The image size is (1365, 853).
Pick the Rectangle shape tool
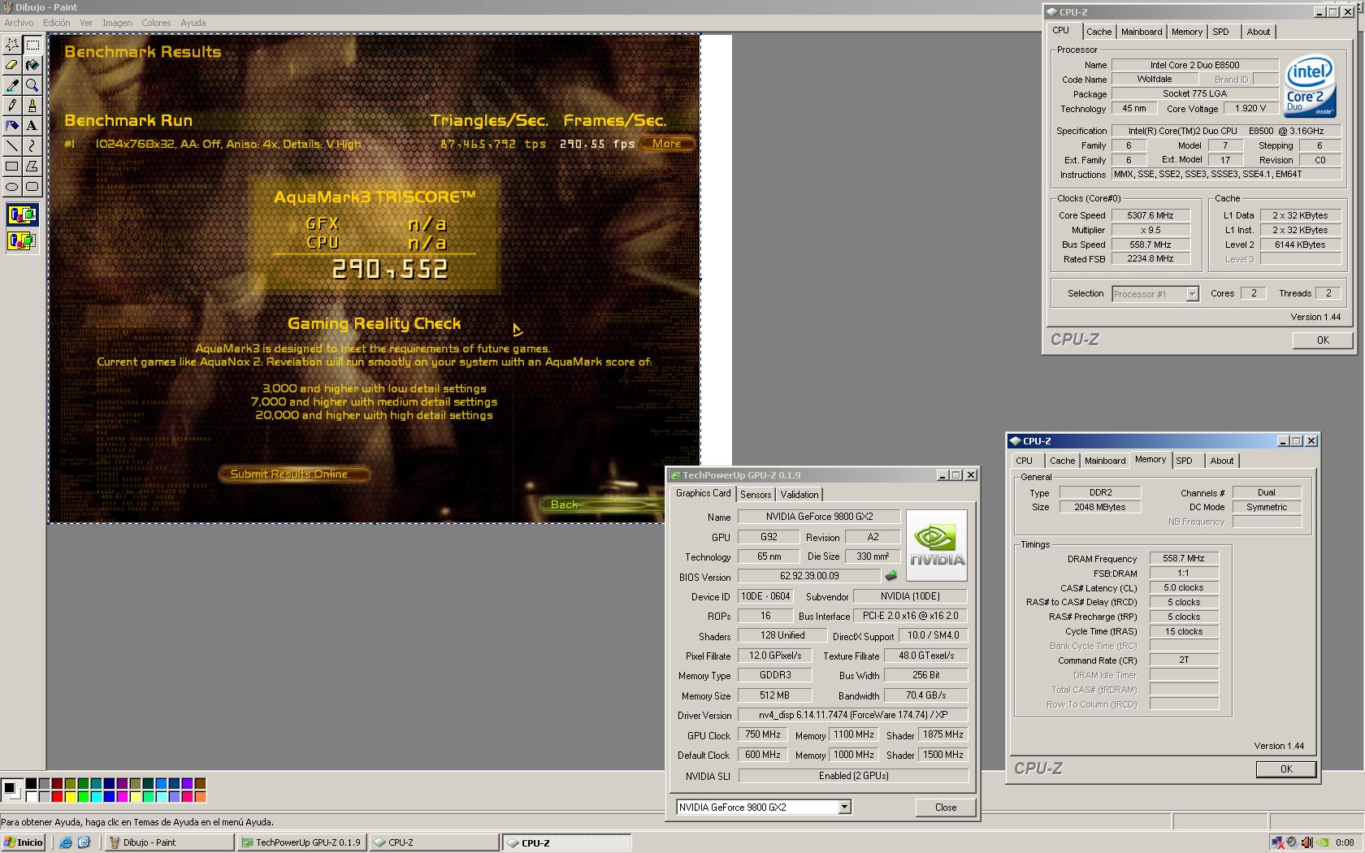[12, 167]
